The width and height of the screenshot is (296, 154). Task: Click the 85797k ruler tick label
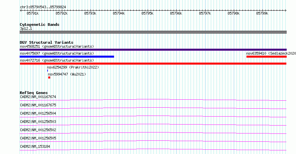[x=205, y=13]
